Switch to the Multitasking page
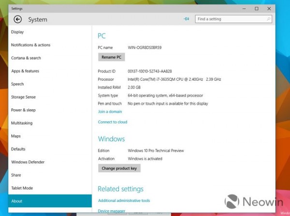 22,123
